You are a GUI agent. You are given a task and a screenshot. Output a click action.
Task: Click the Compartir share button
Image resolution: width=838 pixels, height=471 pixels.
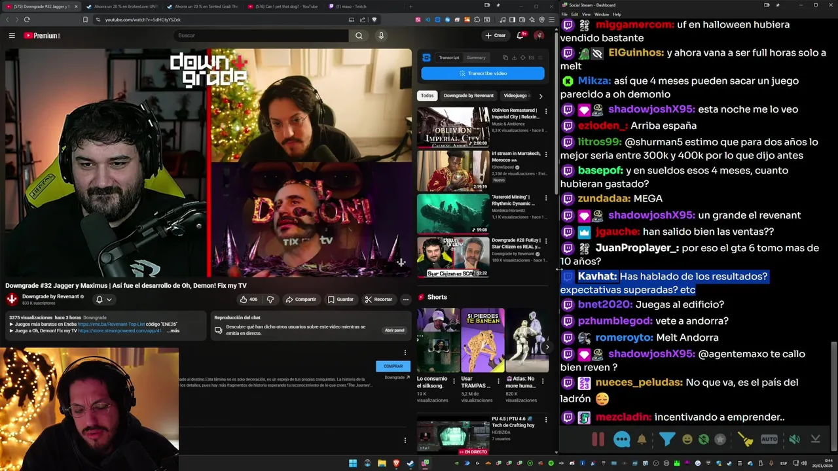(301, 300)
